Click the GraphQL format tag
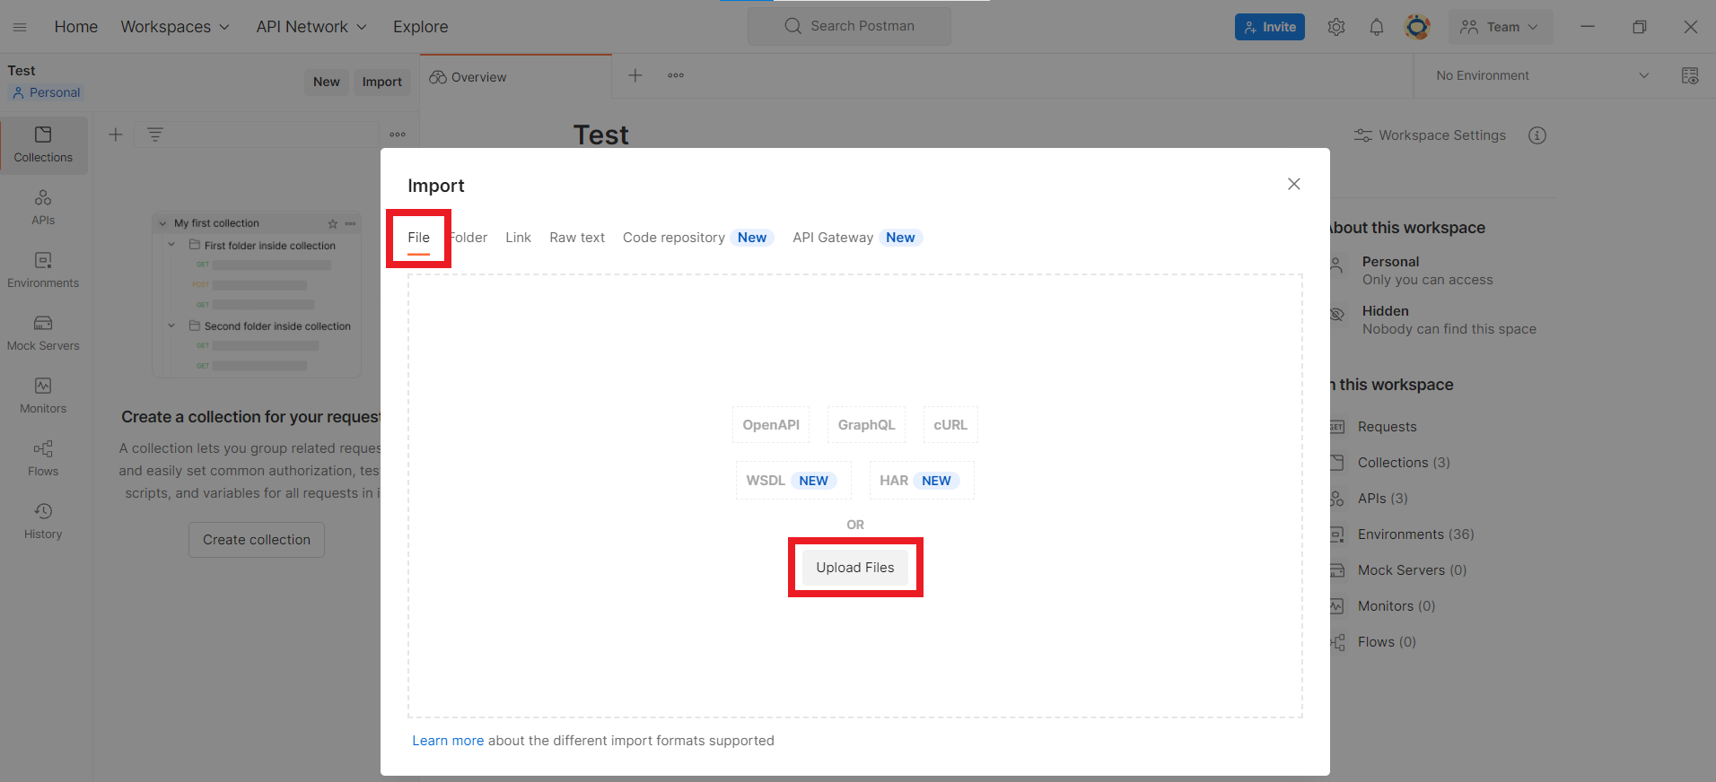This screenshot has width=1716, height=782. 867,425
